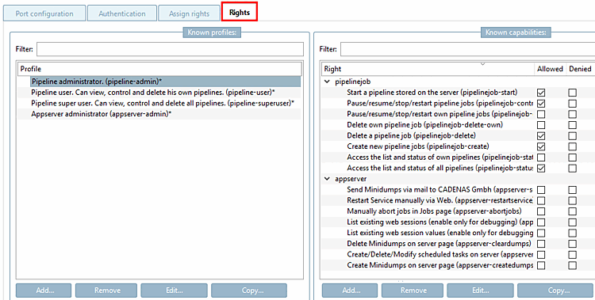Click the Allowed column header
Screen dimensions: 595x300
550,69
